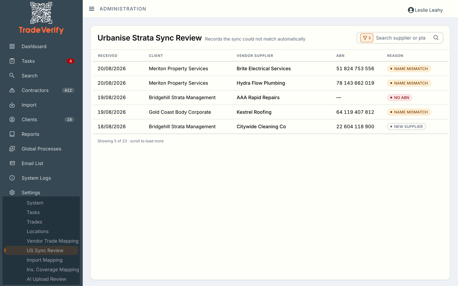The height and width of the screenshot is (286, 458).
Task: Sort by the REASON column header
Action: coord(395,56)
